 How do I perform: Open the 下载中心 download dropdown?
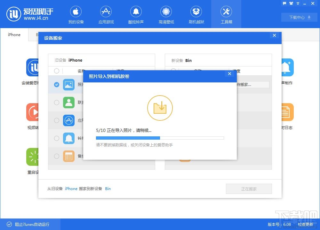pos(299,17)
